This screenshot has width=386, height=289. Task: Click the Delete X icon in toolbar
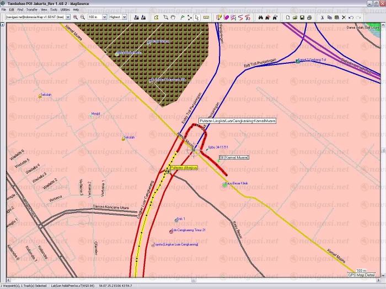(344, 17)
